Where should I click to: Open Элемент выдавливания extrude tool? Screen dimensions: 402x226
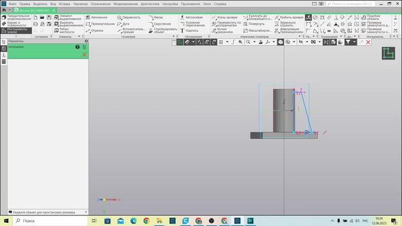click(68, 18)
